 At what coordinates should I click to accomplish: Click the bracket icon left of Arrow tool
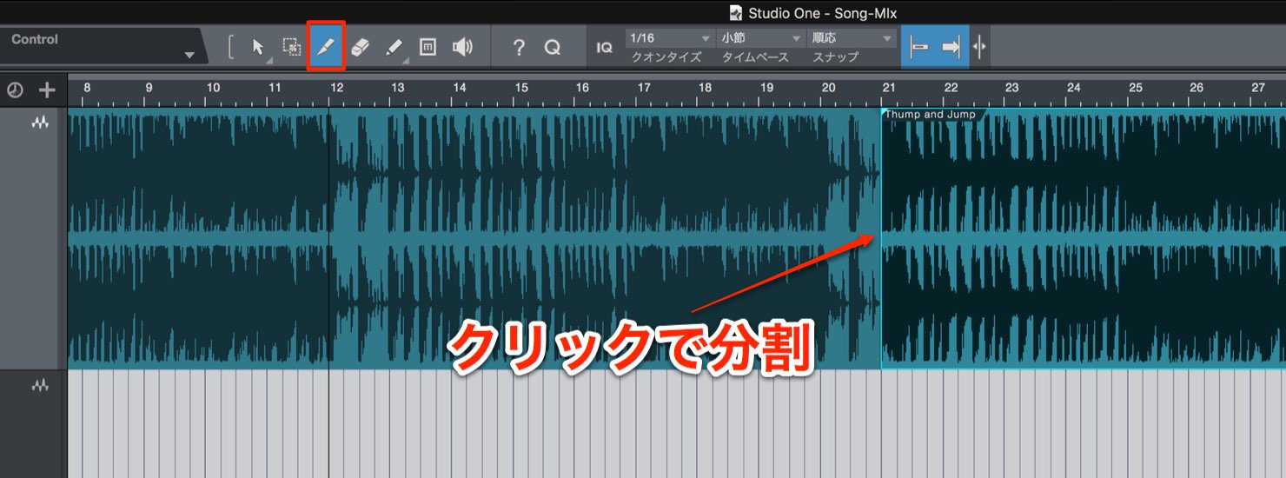(x=230, y=47)
